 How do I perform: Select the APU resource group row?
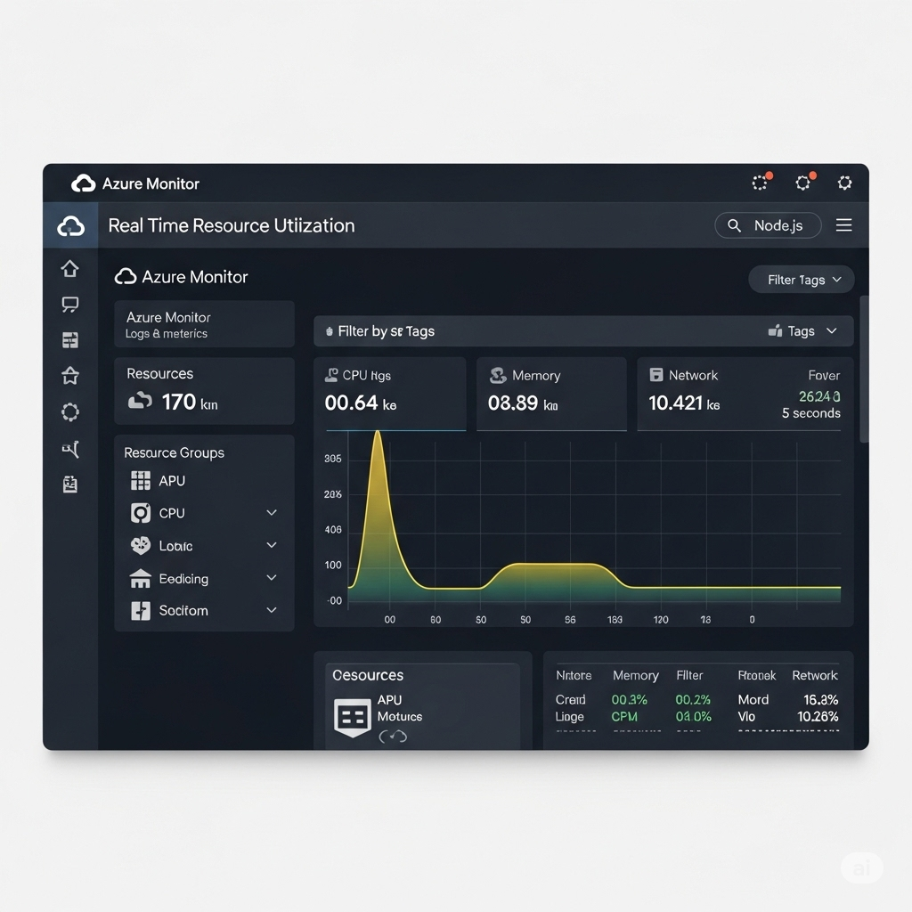tap(204, 481)
